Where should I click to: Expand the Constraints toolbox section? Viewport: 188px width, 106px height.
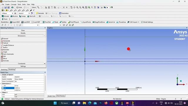click(22, 64)
